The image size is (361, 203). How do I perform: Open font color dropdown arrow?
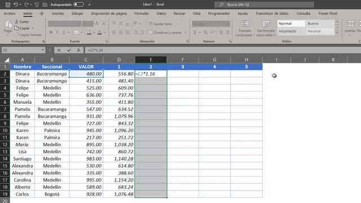tap(104, 33)
